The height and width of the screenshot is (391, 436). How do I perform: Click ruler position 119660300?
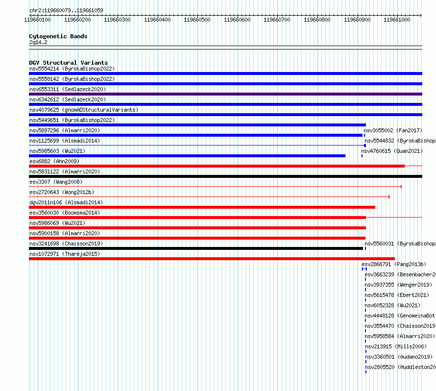click(x=118, y=20)
